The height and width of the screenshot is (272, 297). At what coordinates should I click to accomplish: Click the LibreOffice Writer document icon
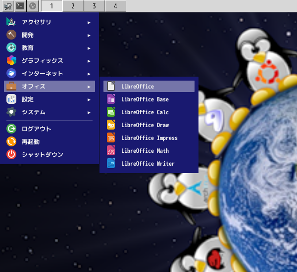coord(111,164)
